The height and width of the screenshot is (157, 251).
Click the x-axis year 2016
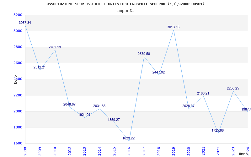coord(129,151)
